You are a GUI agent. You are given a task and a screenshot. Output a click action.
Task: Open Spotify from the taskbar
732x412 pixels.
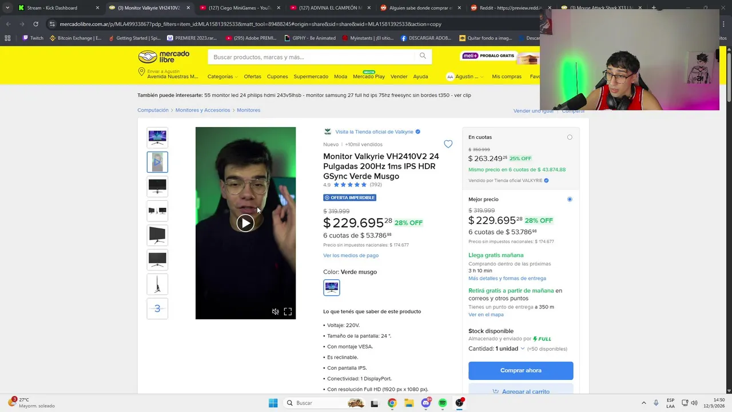coord(443,403)
